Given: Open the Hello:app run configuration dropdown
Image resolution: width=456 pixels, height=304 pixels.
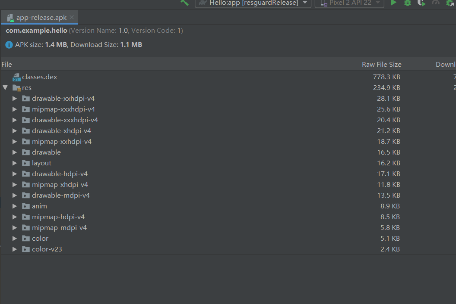Looking at the screenshot, I should (253, 3).
